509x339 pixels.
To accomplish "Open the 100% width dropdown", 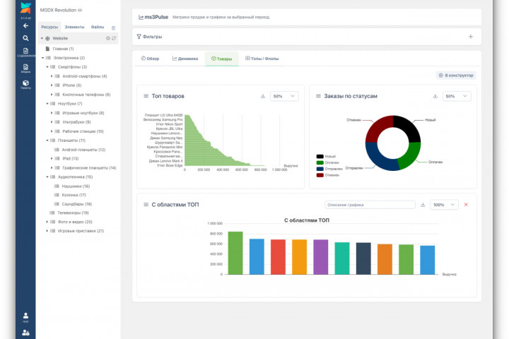I will 445,205.
